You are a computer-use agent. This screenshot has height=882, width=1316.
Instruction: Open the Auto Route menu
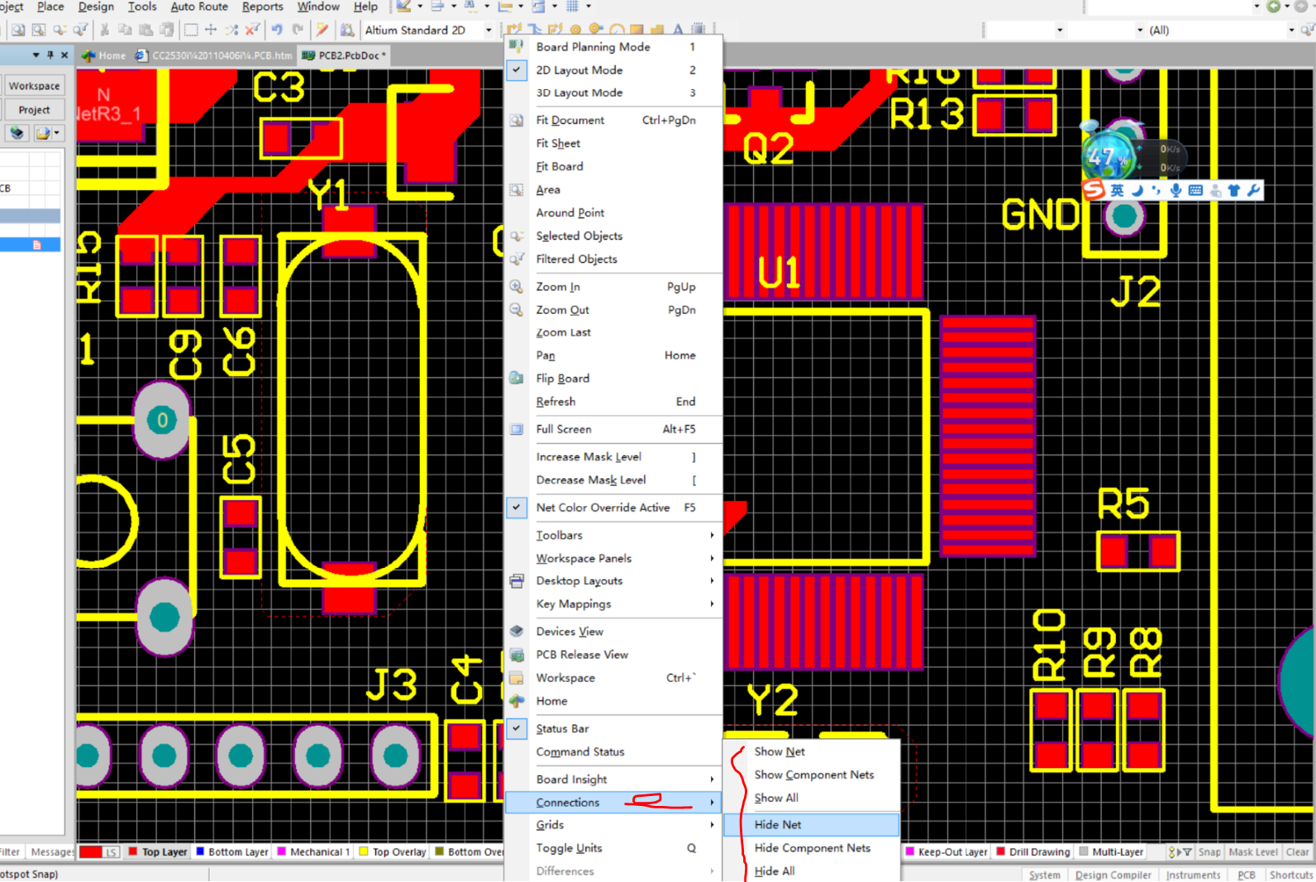coord(199,7)
